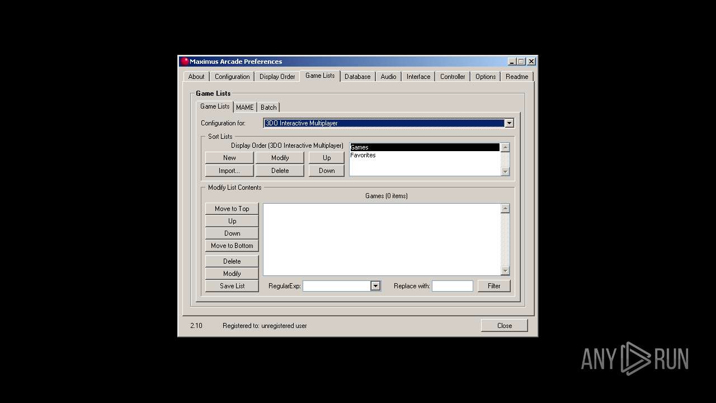Select the inner Game Lists sub-tab
Image resolution: width=716 pixels, height=403 pixels.
coord(215,106)
